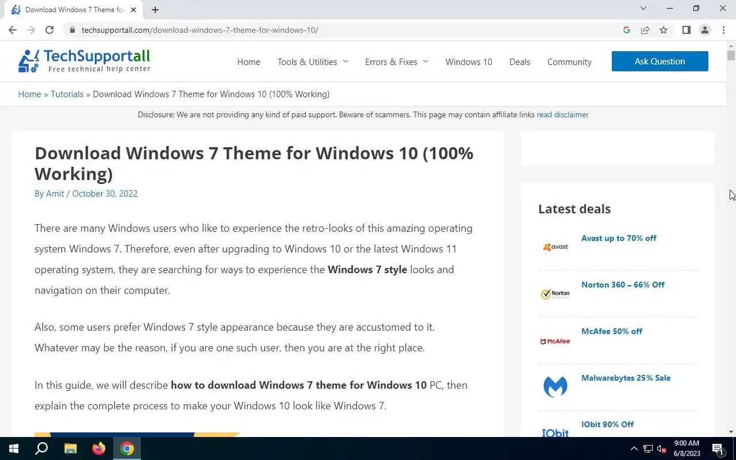Image resolution: width=736 pixels, height=460 pixels.
Task: Click the Google icon in address bar
Action: point(627,30)
